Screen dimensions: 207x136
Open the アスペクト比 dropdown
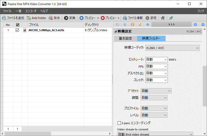point(157,73)
